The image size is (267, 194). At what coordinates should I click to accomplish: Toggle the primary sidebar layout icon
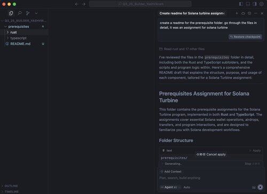point(241,4)
